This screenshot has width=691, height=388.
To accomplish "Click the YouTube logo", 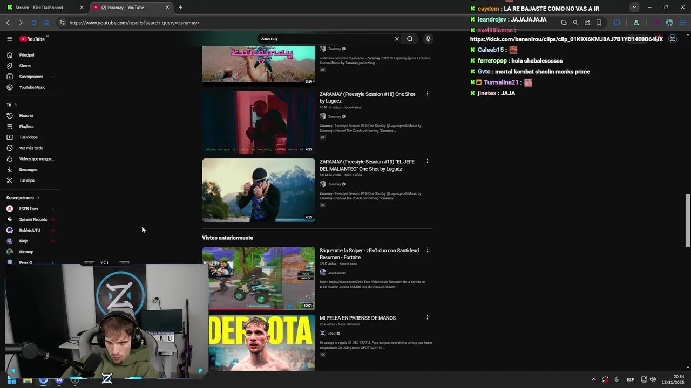I will [32, 39].
